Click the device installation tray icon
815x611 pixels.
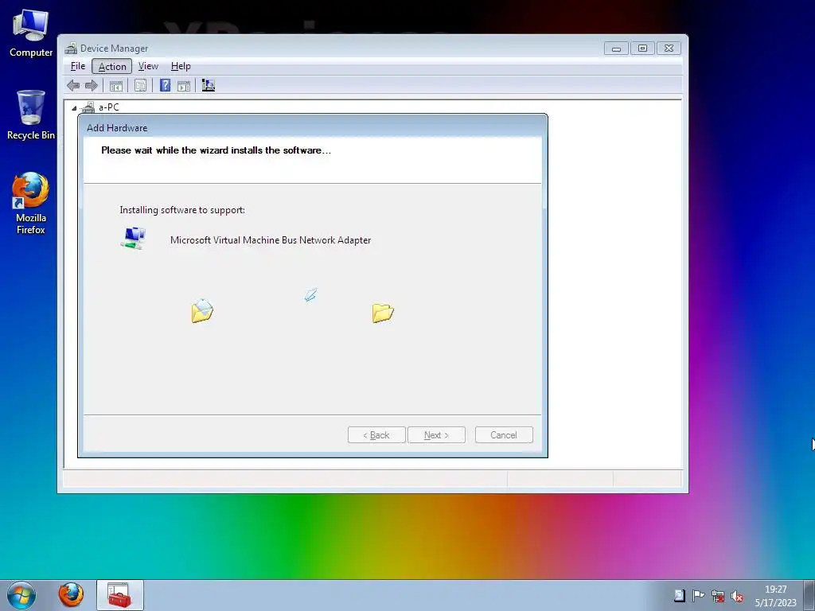coord(679,595)
